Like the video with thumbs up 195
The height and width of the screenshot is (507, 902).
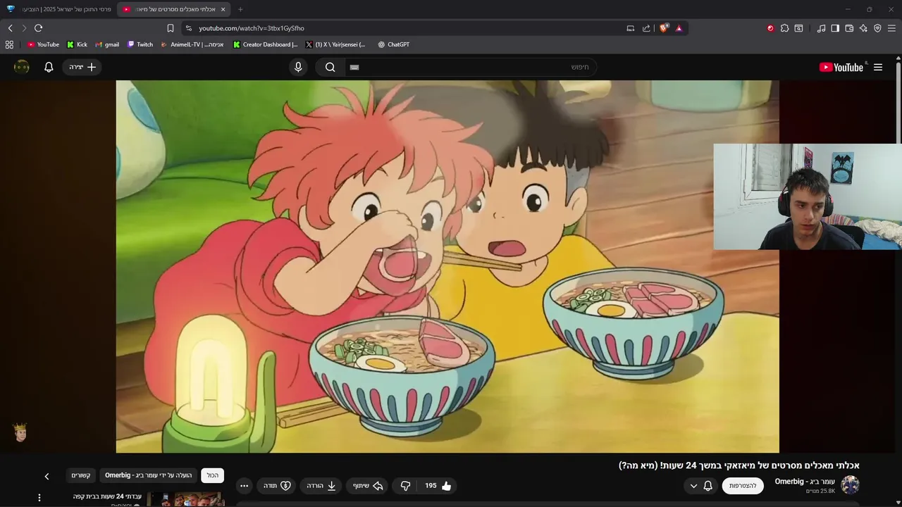tap(438, 486)
